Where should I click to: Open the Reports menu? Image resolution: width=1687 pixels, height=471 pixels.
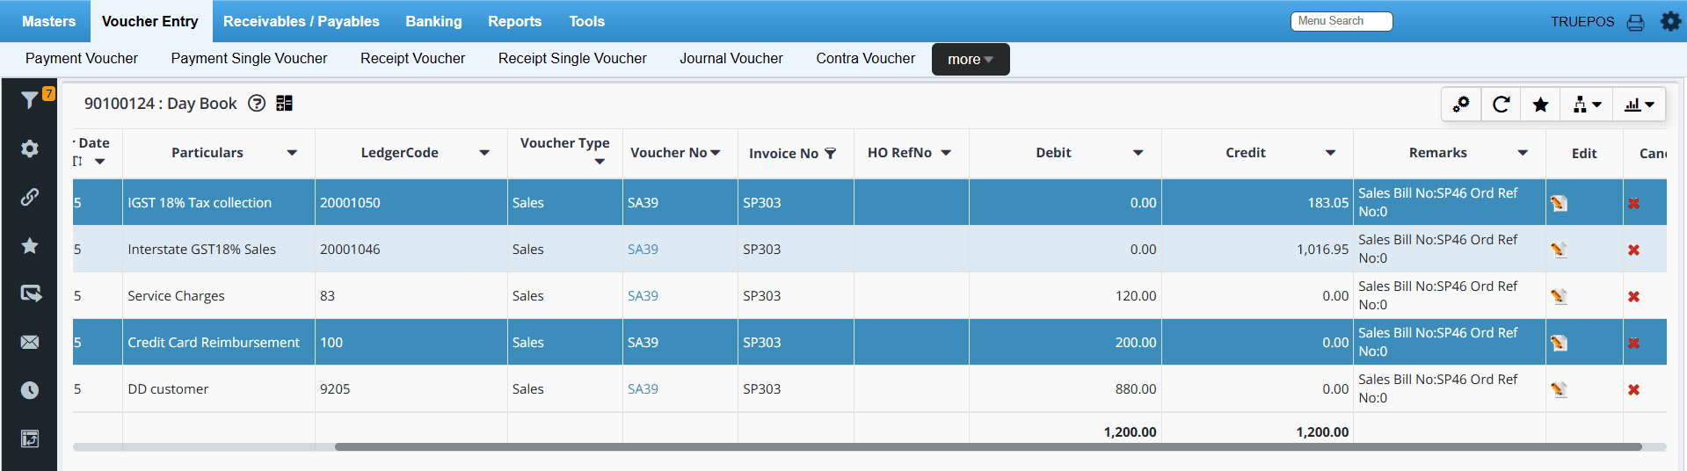[x=515, y=21]
